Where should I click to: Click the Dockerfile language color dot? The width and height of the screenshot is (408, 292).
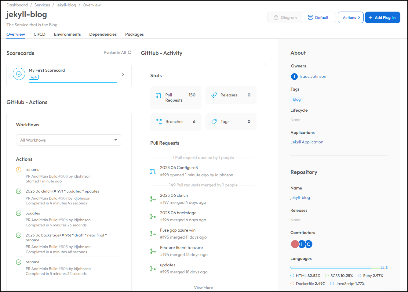tap(292, 284)
